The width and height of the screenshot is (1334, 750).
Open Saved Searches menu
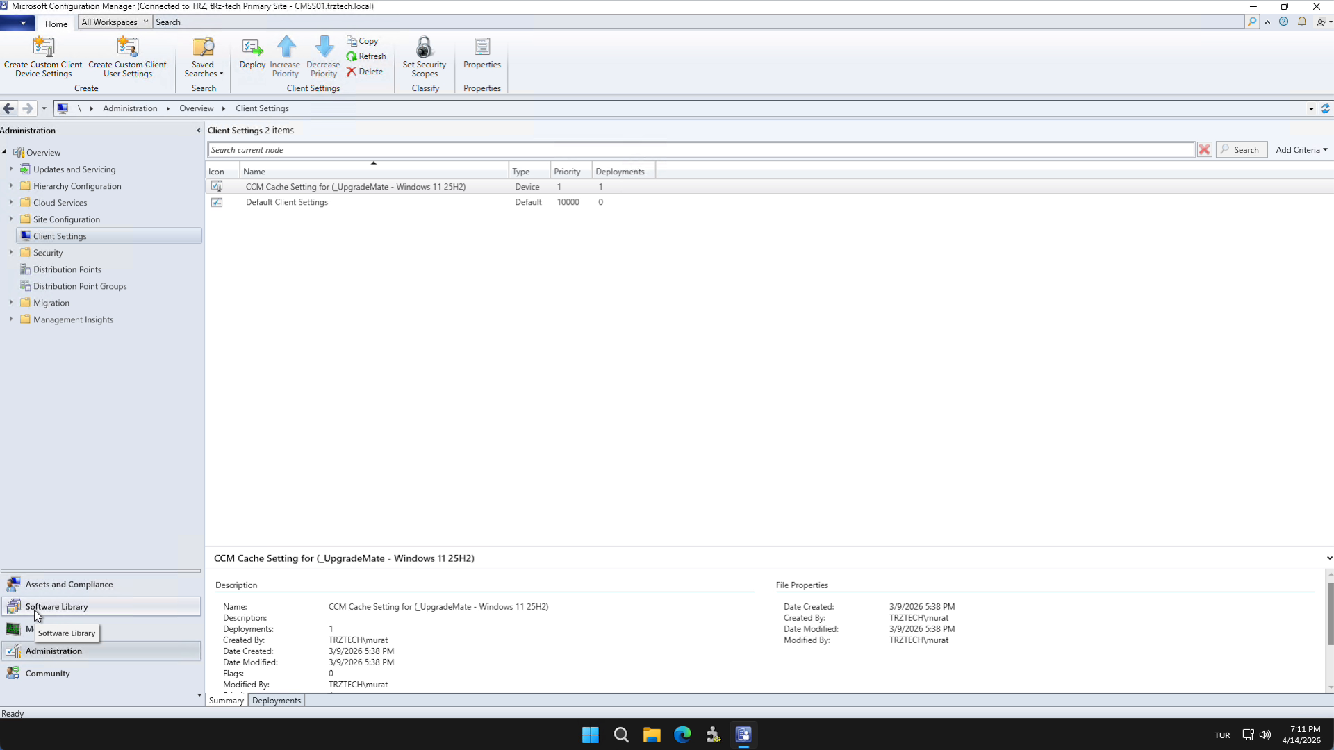pyautogui.click(x=203, y=57)
